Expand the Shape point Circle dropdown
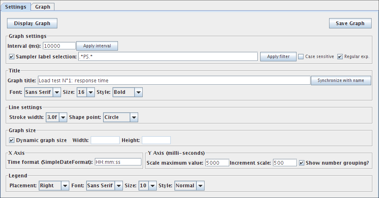This screenshot has height=198, width=379. [x=120, y=117]
